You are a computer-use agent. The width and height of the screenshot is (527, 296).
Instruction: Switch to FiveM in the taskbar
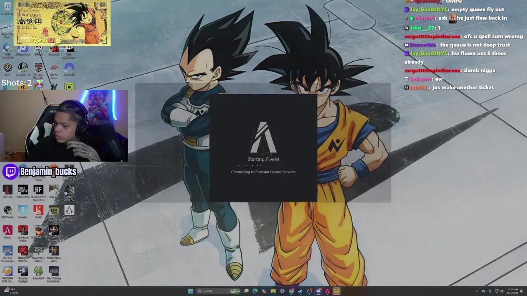pos(327,291)
